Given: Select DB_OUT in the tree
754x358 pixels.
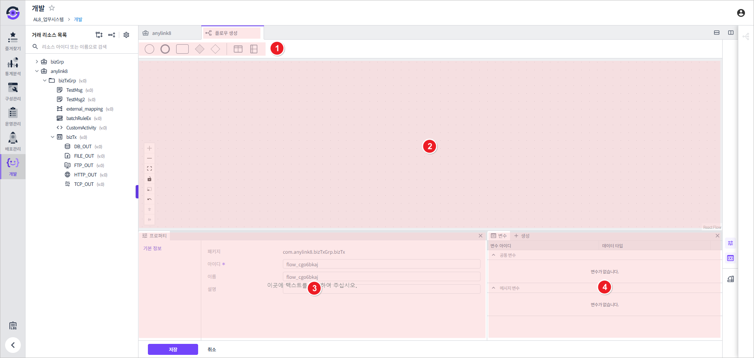Looking at the screenshot, I should click(x=83, y=147).
